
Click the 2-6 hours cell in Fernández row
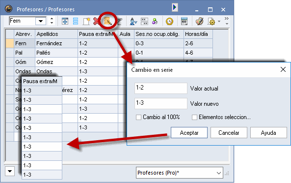point(198,43)
